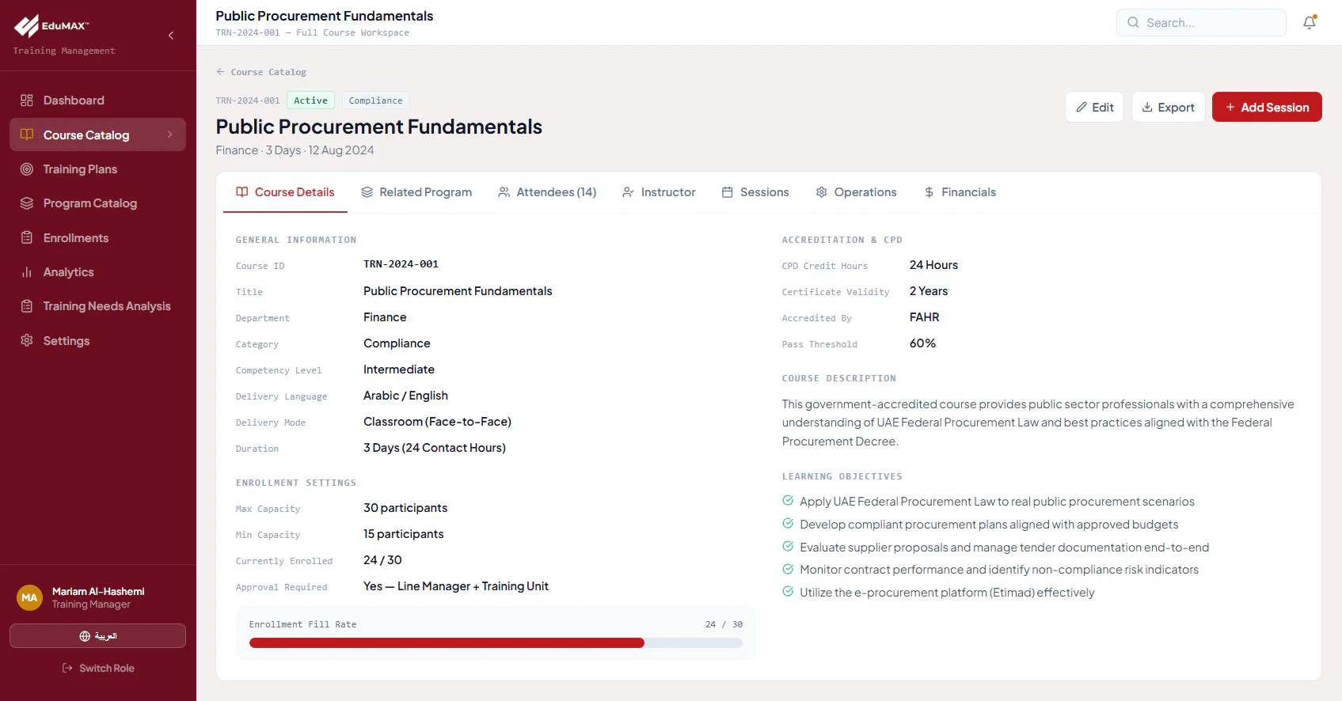
Task: Expand the Course Catalog chevron in sidebar
Action: pyautogui.click(x=170, y=135)
